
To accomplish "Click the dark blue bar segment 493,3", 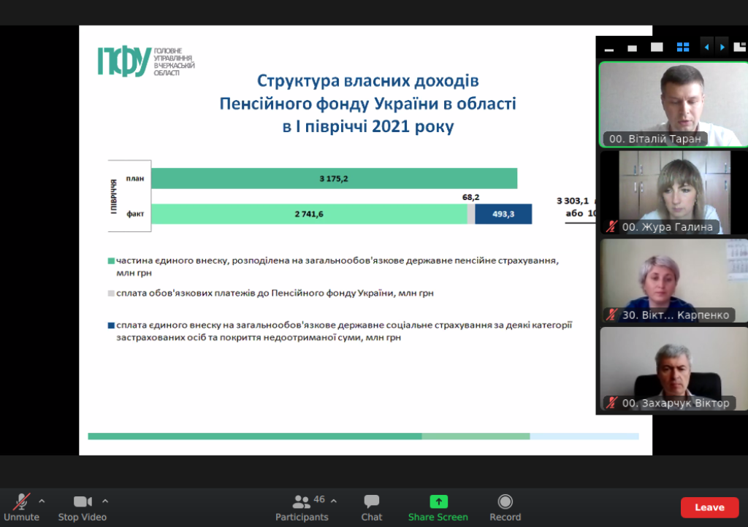I will coord(503,214).
